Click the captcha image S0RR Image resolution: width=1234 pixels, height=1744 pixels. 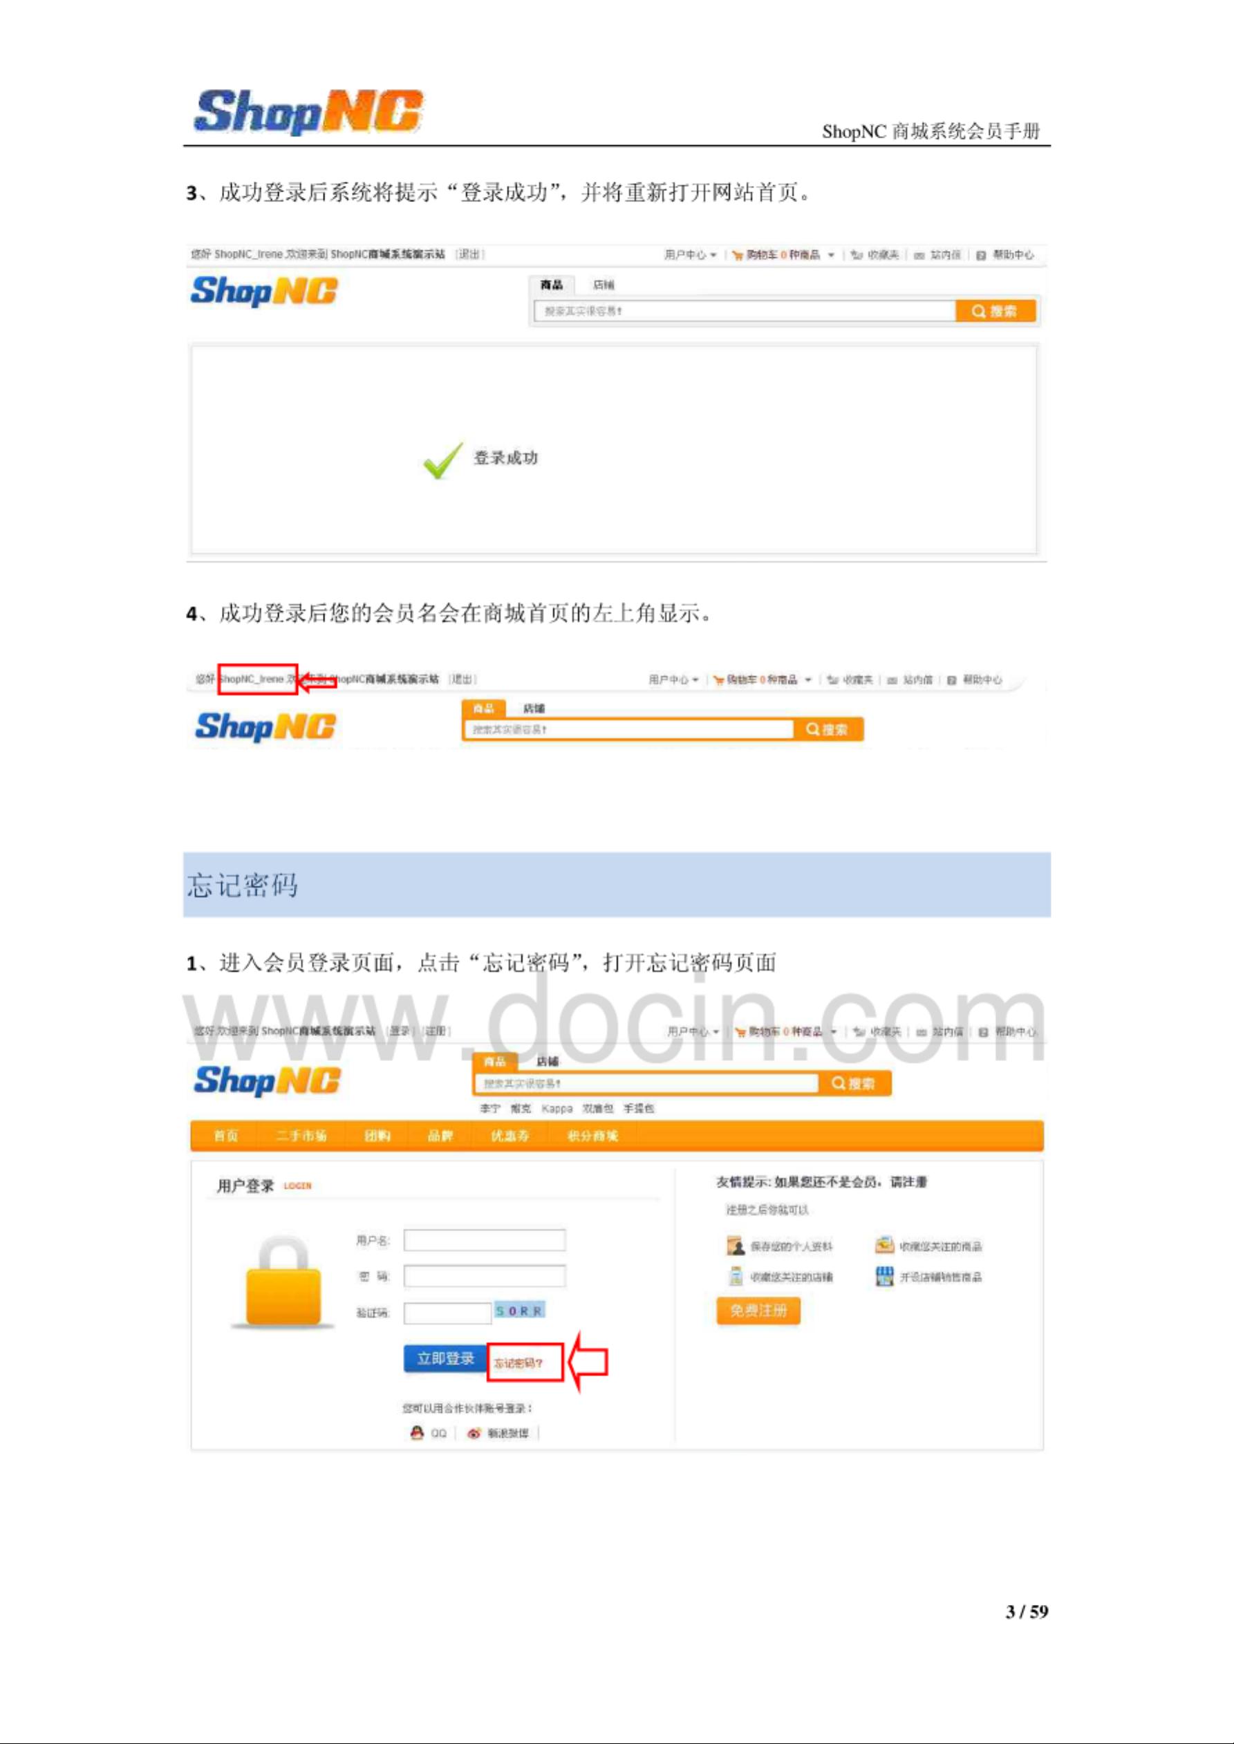point(519,1311)
